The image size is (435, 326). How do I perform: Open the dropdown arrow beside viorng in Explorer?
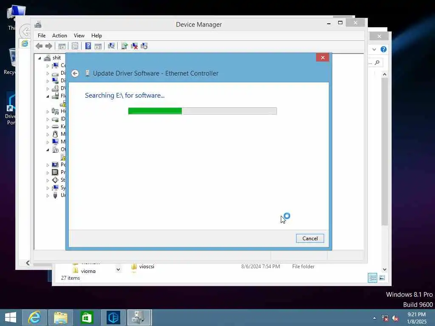118,270
